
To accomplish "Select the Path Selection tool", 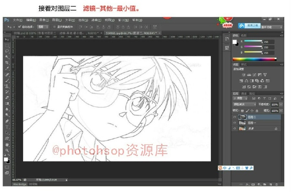I will (x=7, y=133).
